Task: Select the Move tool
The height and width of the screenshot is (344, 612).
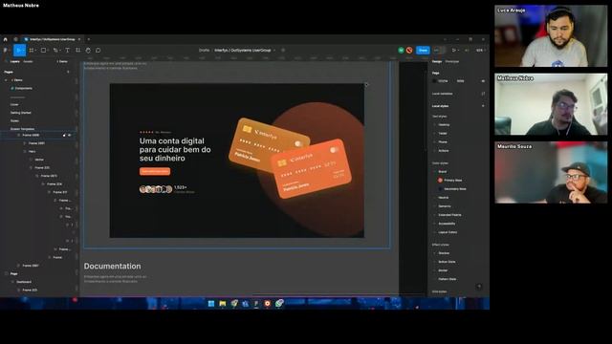Action: click(18, 51)
